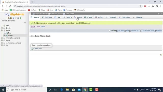Screen dimensions: 163x92
Task: Enable the Profiling checkbox
Action: click(110, 31)
